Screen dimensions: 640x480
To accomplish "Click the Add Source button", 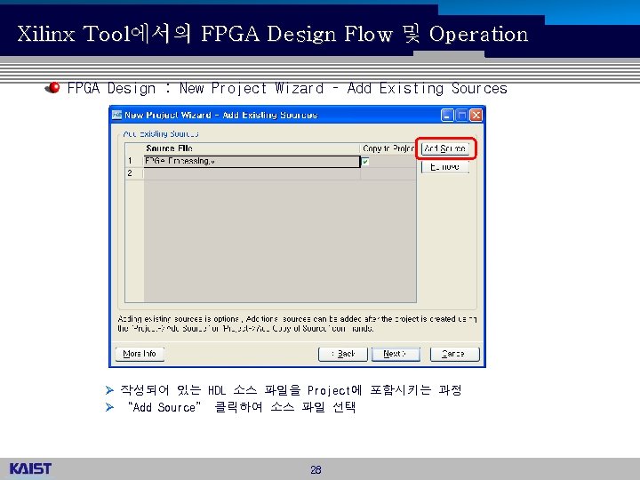I will coord(445,148).
